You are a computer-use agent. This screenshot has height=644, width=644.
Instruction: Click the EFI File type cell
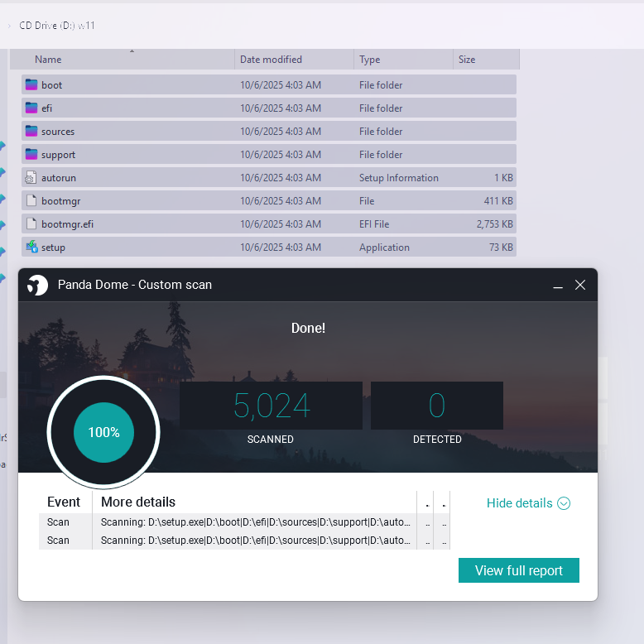pyautogui.click(x=374, y=223)
